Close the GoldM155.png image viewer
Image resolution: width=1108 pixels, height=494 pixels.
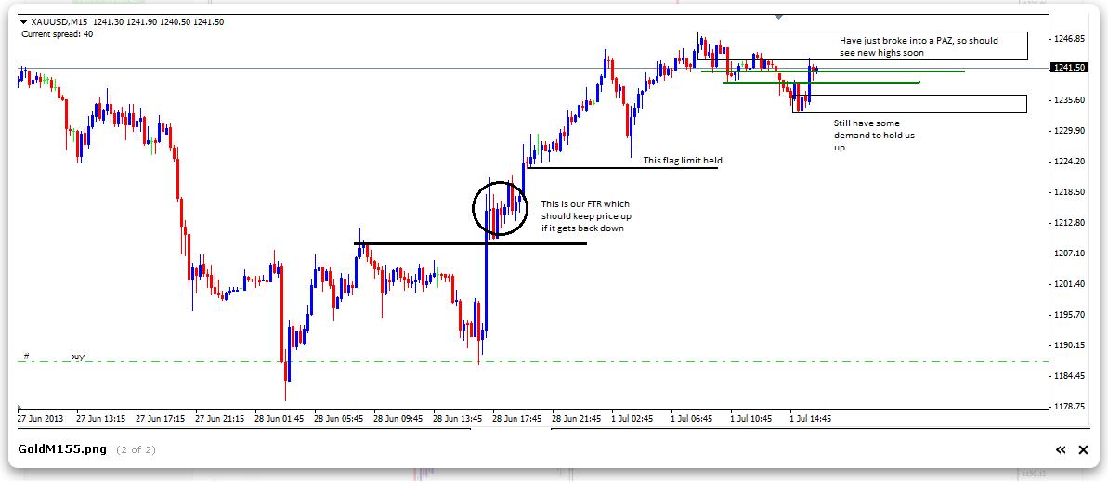[x=1082, y=450]
